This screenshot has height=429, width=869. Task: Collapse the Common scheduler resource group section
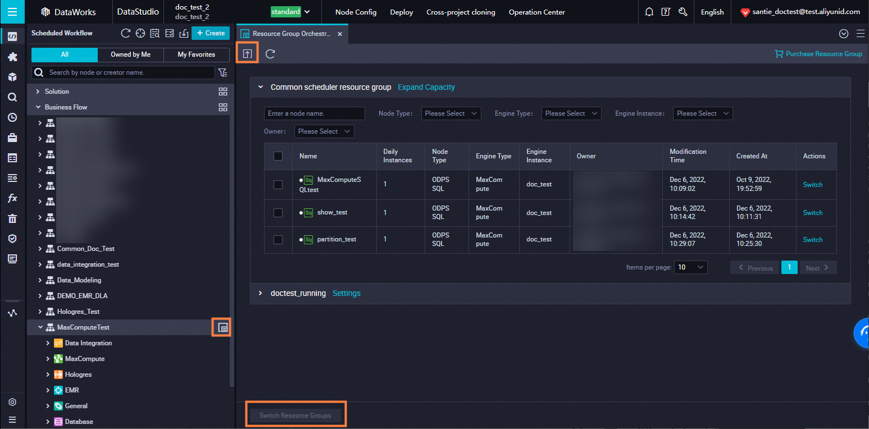(260, 87)
